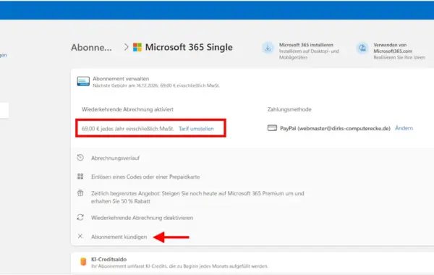The image size is (434, 275).
Task: Click the Microsoft365.com usage icon
Action: (x=362, y=48)
